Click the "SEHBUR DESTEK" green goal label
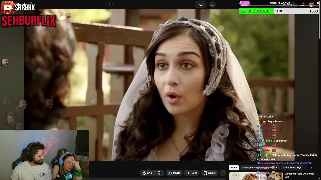Image resolution: width=321 pixels, height=180 pixels. 255,11
